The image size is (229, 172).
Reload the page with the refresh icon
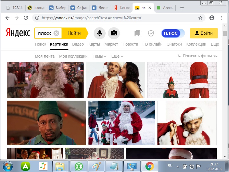26,18
